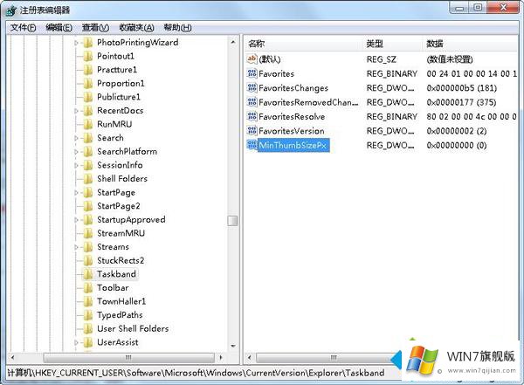Click the RunMRU folder icon
Image resolution: width=524 pixels, height=385 pixels.
pyautogui.click(x=88, y=125)
